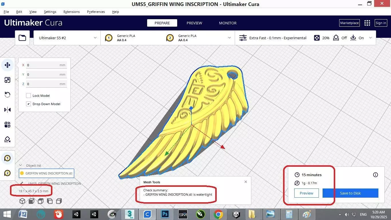The image size is (391, 220).
Task: Click the infill 20% icon
Action: click(x=317, y=38)
